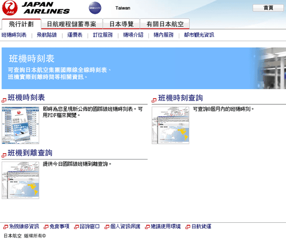
Task: Open the 日本導覽 tab
Action: (x=121, y=24)
